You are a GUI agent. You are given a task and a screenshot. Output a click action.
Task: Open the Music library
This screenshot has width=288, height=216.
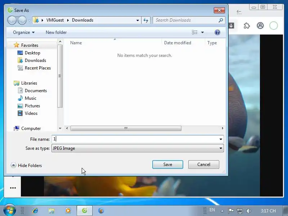[x=30, y=98]
